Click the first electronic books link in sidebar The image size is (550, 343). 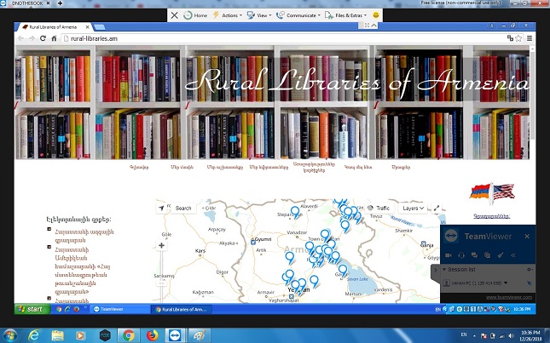point(84,236)
